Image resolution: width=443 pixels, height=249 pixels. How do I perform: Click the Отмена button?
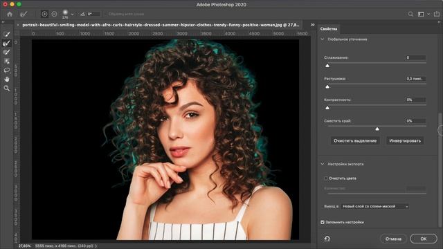click(x=393, y=239)
